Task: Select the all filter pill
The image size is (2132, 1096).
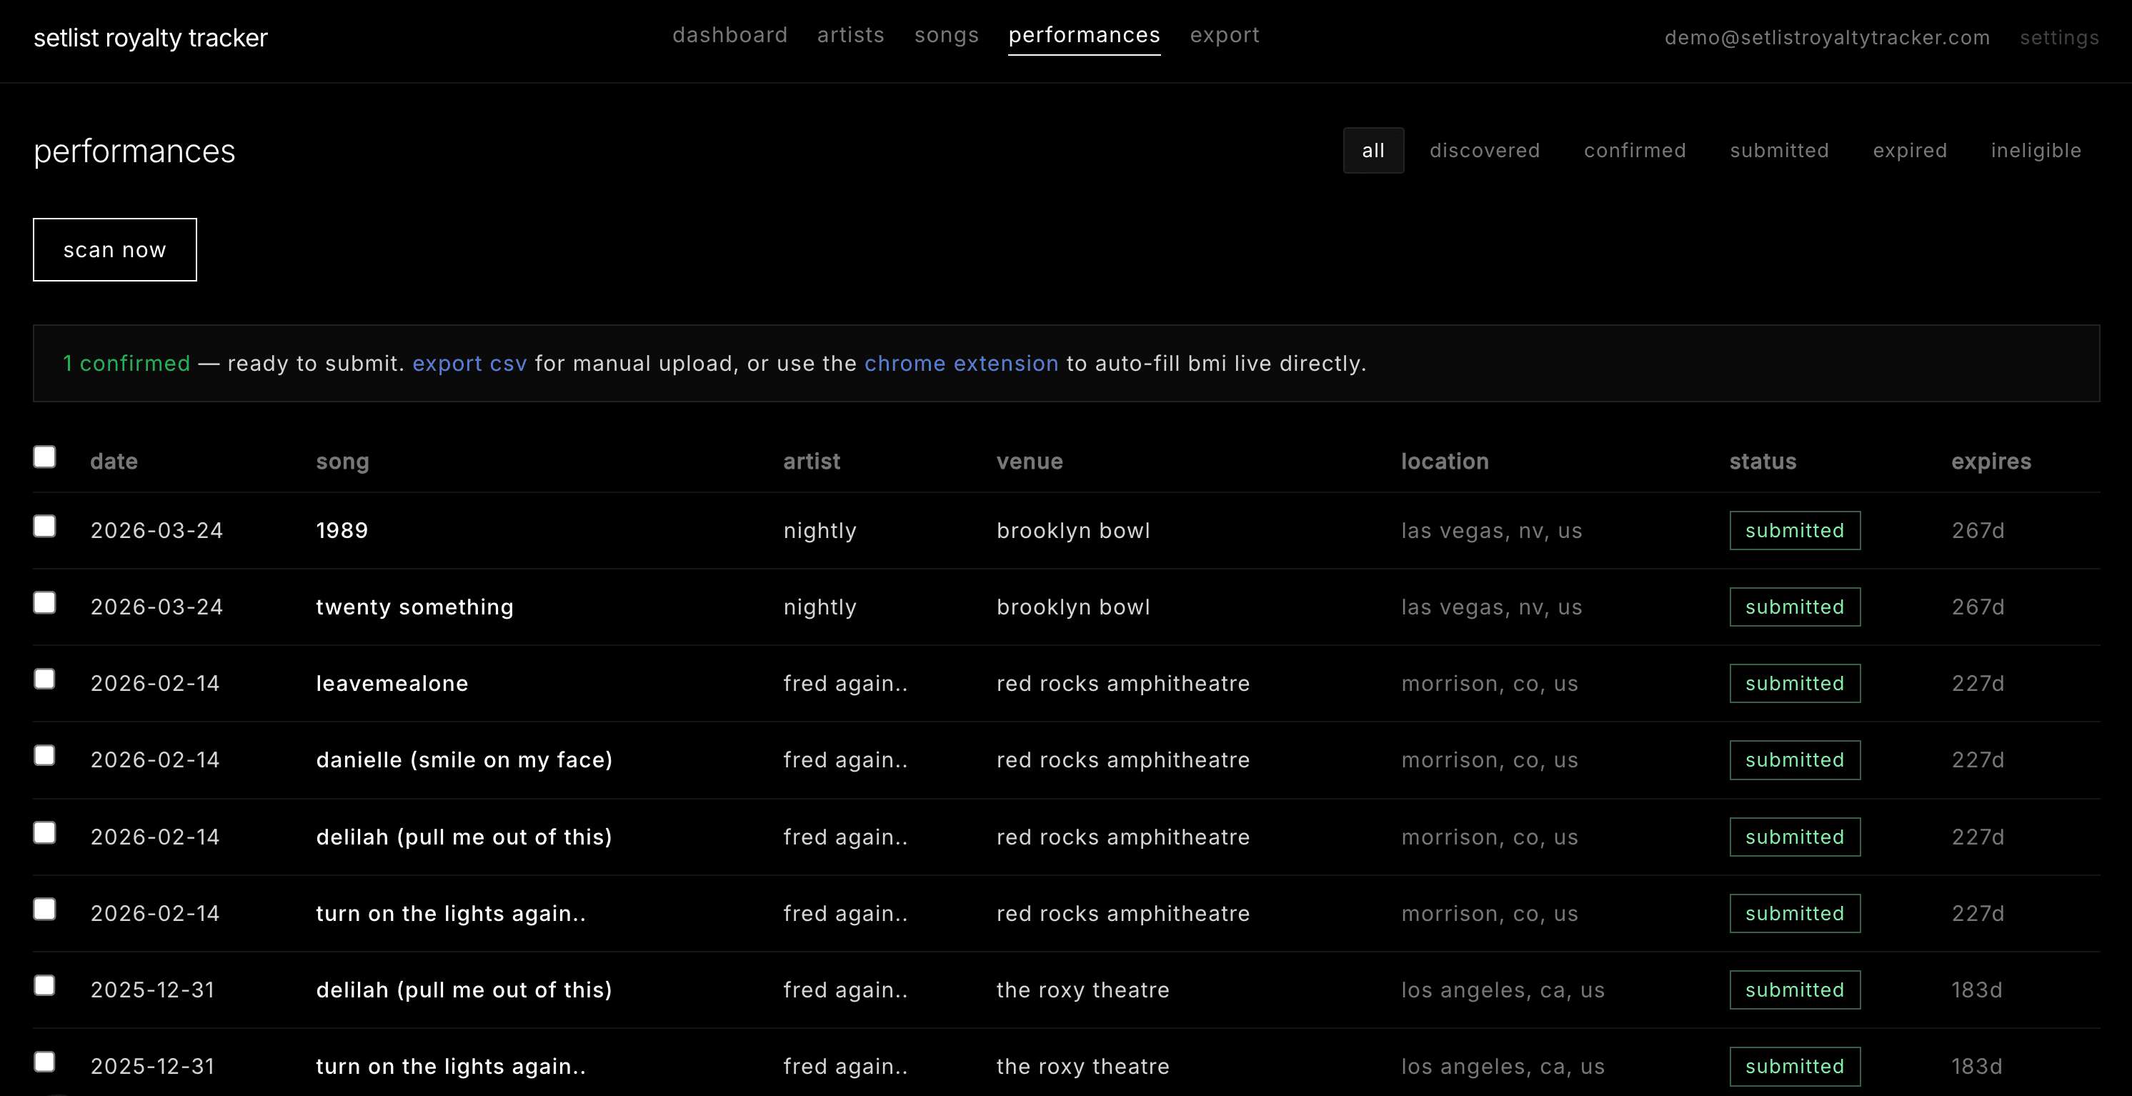Action: click(x=1373, y=150)
